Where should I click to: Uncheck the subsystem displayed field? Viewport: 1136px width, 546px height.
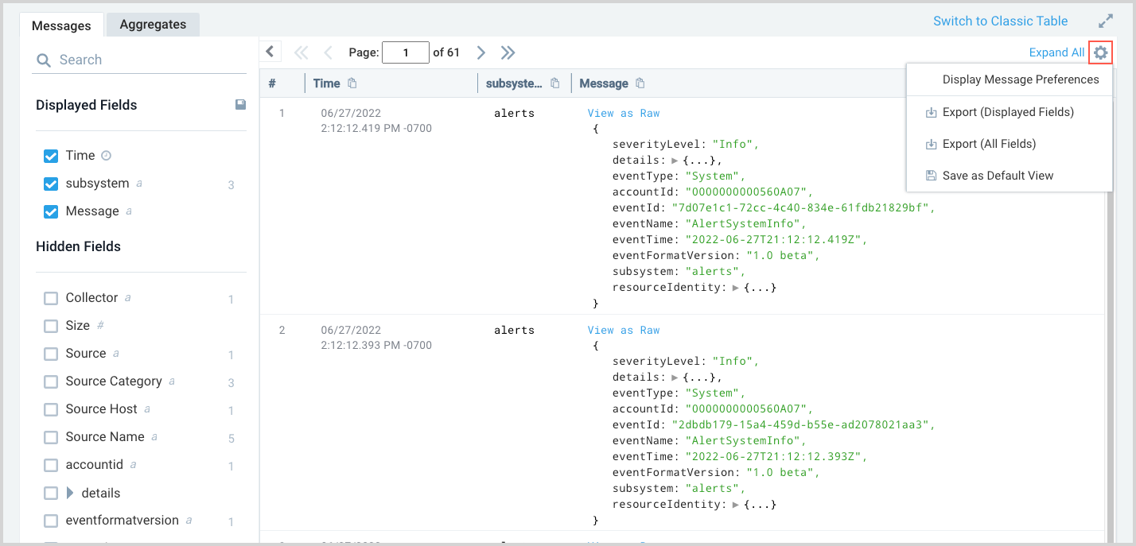(50, 184)
